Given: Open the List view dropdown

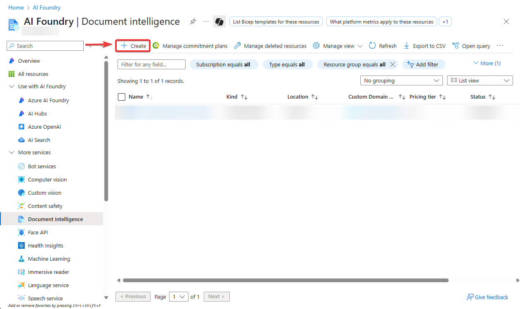Looking at the screenshot, I should tap(480, 80).
